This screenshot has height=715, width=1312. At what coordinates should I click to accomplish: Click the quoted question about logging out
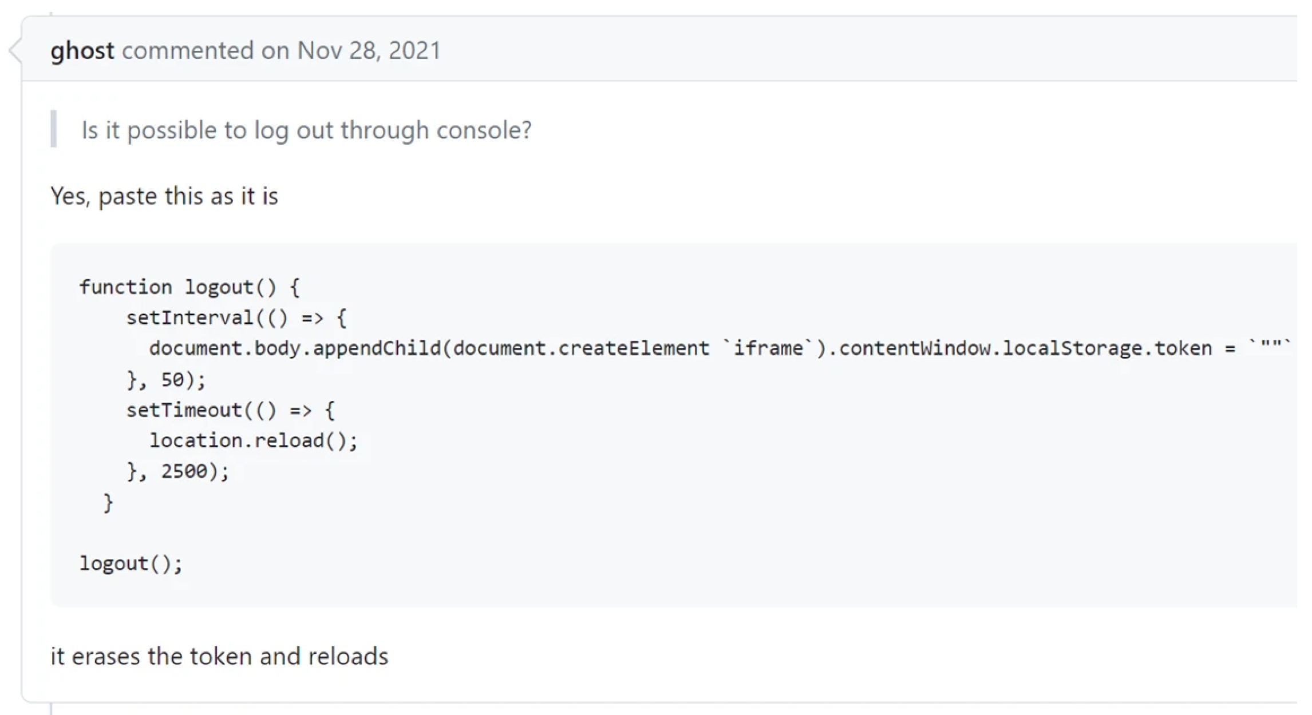(306, 130)
